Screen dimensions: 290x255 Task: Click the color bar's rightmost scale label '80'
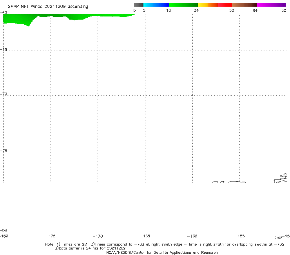[x=284, y=10]
